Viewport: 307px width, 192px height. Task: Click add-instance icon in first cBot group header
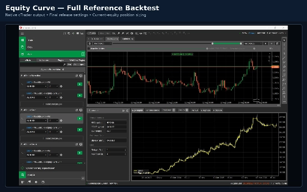click(x=77, y=76)
